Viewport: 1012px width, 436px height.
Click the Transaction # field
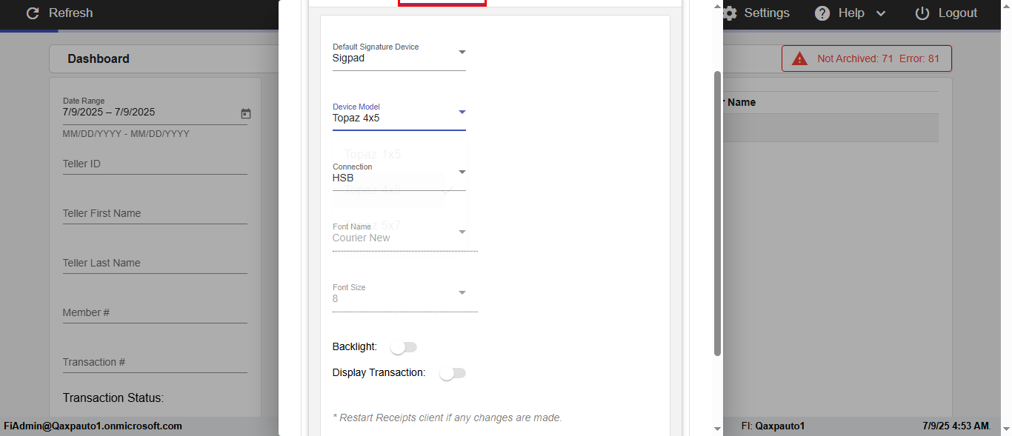point(154,363)
